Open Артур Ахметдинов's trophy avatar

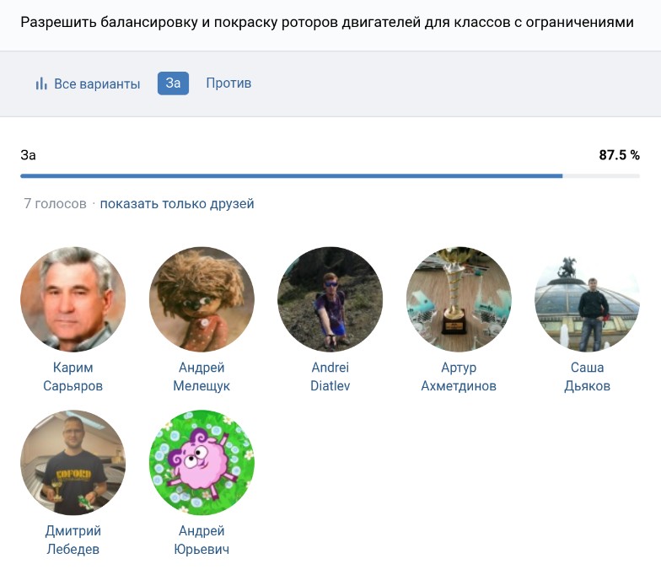[x=459, y=299]
